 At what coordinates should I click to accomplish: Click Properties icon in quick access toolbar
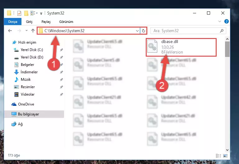[x=19, y=13]
